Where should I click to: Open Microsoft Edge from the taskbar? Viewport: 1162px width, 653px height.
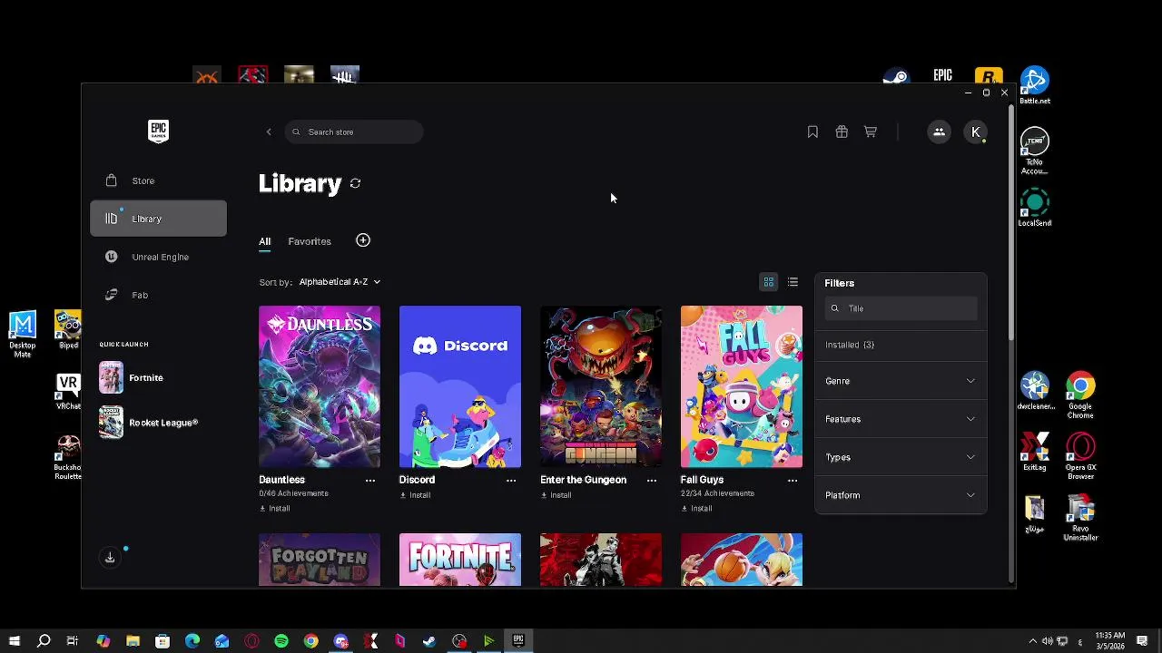click(x=192, y=641)
